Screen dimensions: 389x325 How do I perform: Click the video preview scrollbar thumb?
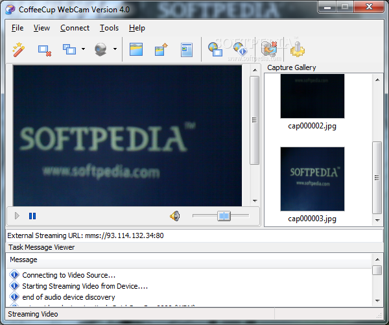(x=255, y=120)
